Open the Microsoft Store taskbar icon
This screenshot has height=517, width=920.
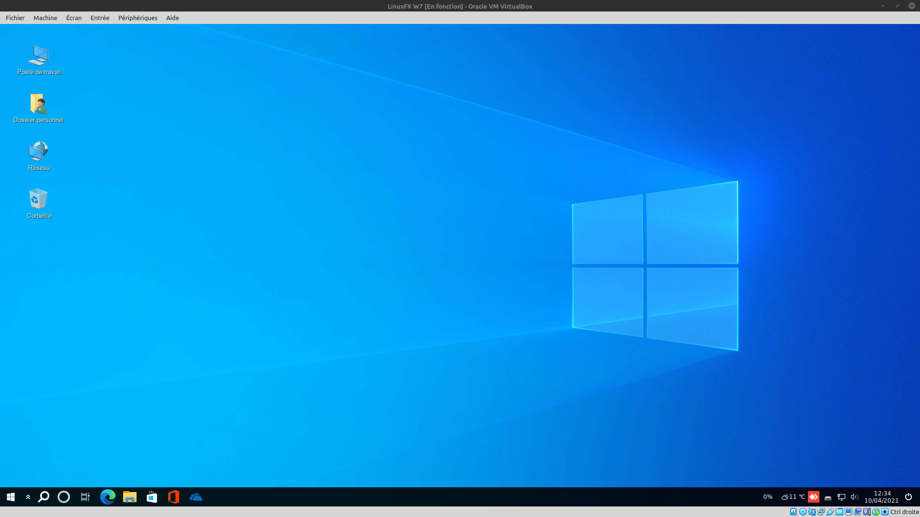click(x=152, y=497)
